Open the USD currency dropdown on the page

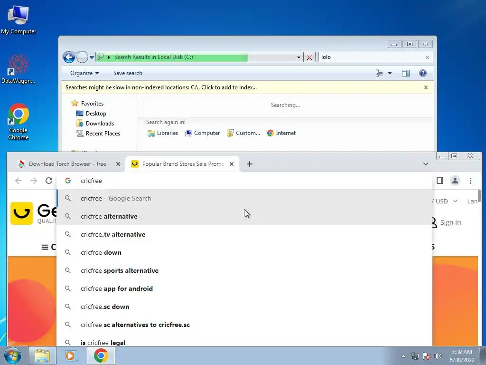[446, 201]
